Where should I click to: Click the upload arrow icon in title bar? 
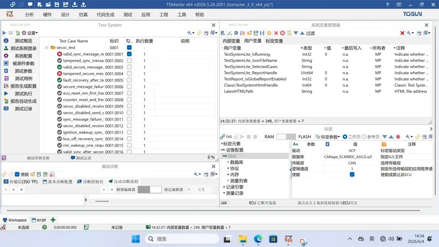tap(83, 4)
